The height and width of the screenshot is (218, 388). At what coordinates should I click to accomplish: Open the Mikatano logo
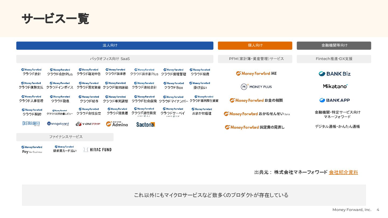coord(335,86)
